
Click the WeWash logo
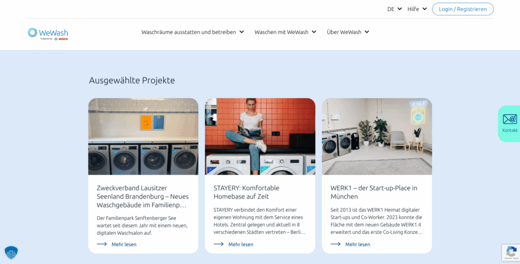48,34
